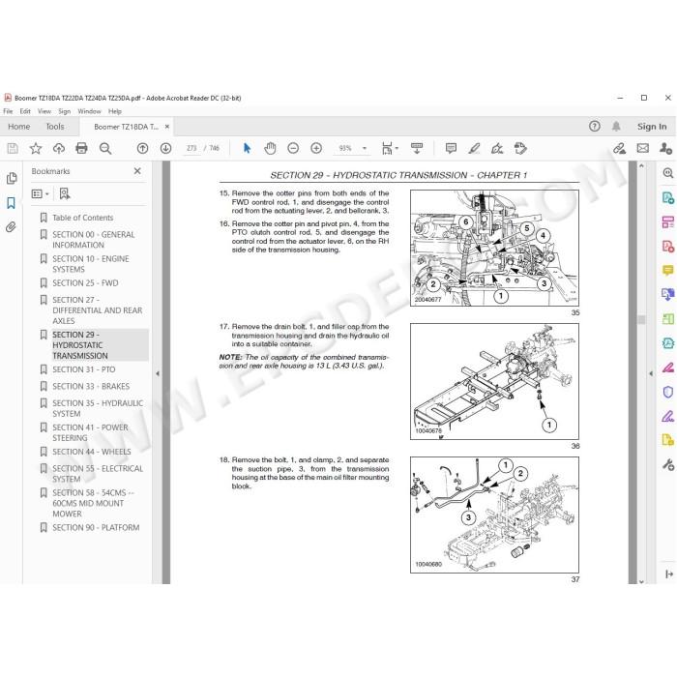Toggle the Bookmarks panel icon in sidebar
The image size is (677, 677).
(12, 203)
